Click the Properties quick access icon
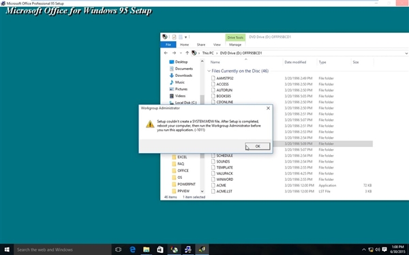Image resolution: width=409 pixels, height=255 pixels. click(x=175, y=37)
